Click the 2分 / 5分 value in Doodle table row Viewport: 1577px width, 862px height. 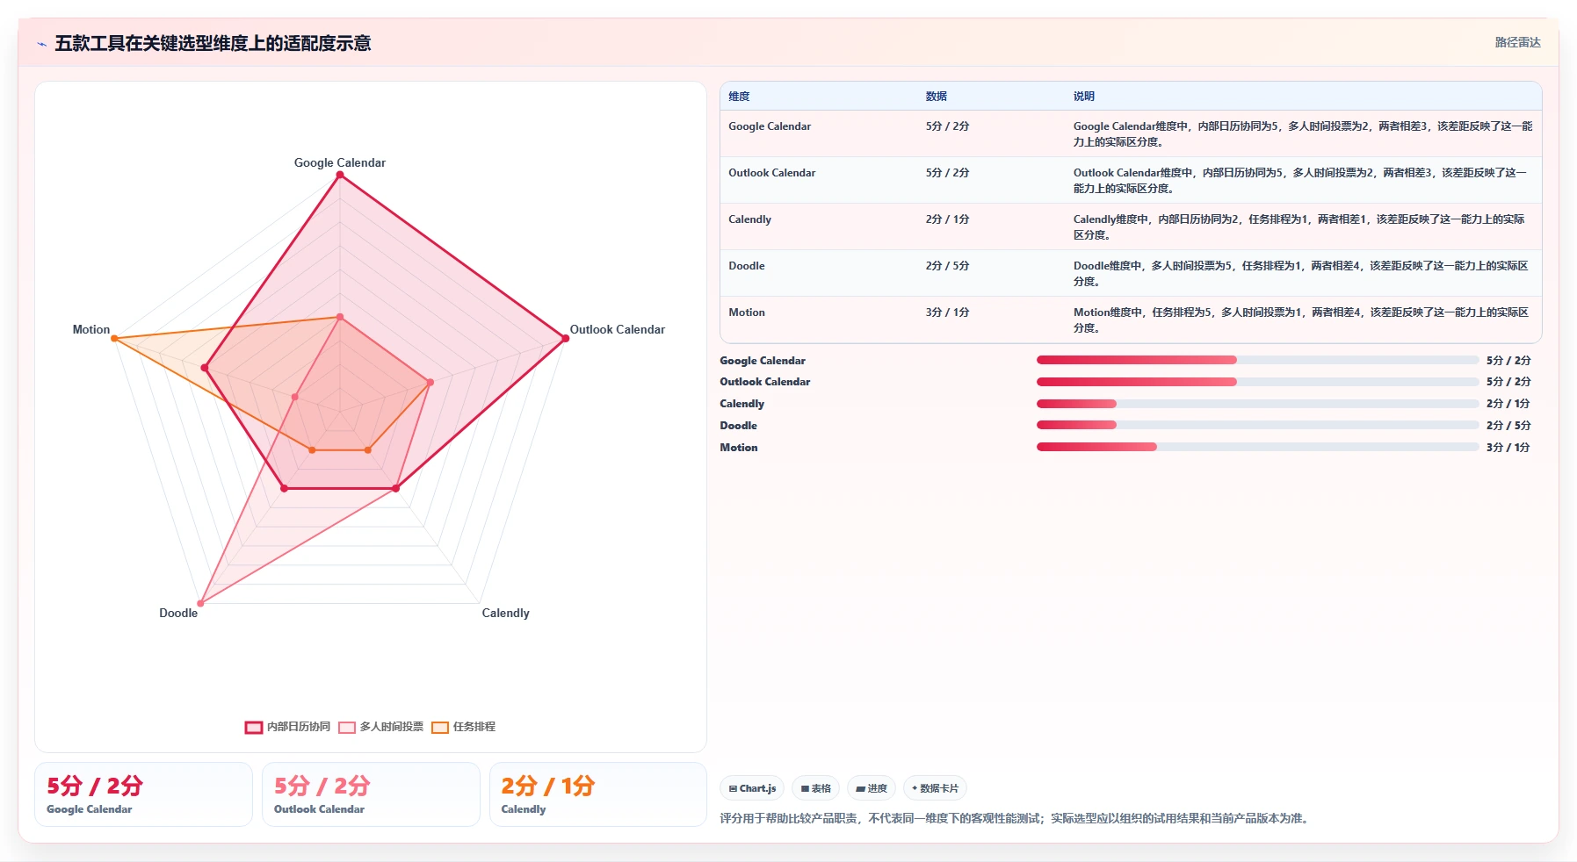tap(947, 266)
